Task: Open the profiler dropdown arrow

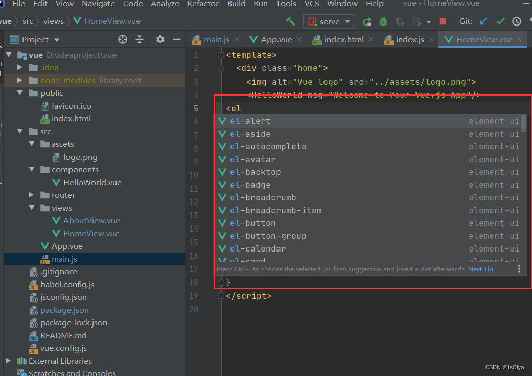Action: pos(429,22)
